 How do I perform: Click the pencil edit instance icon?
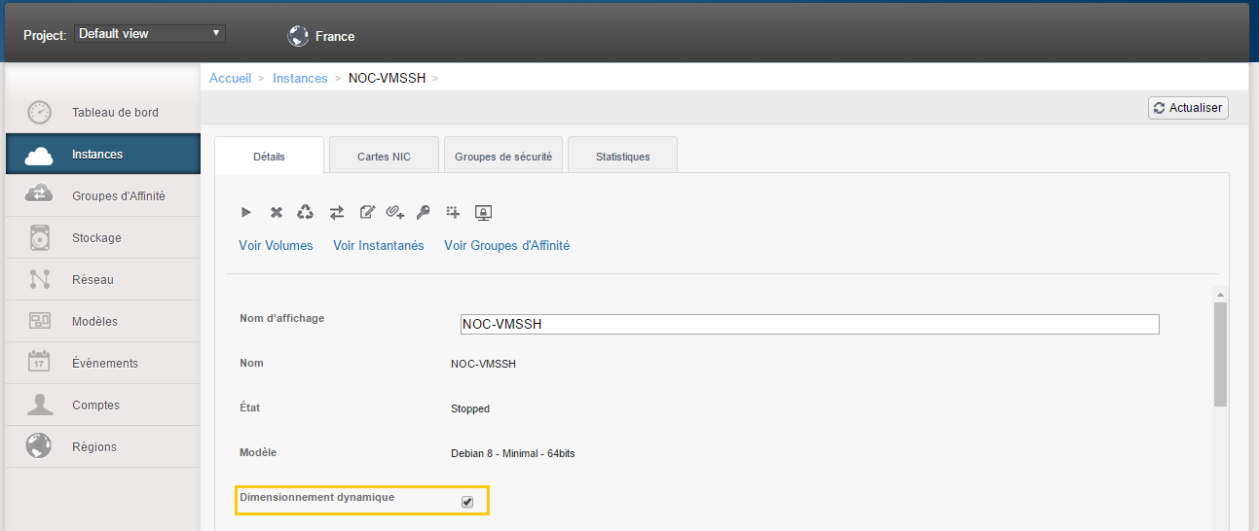(367, 212)
